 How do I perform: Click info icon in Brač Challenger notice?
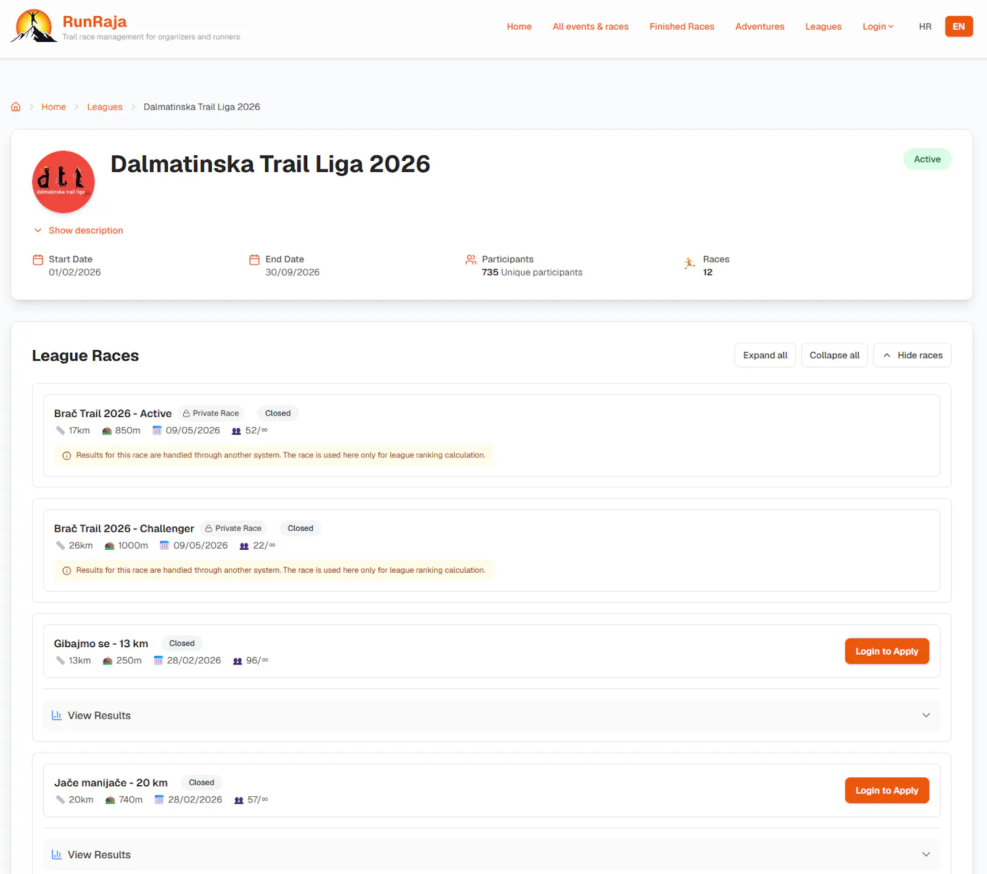click(67, 571)
